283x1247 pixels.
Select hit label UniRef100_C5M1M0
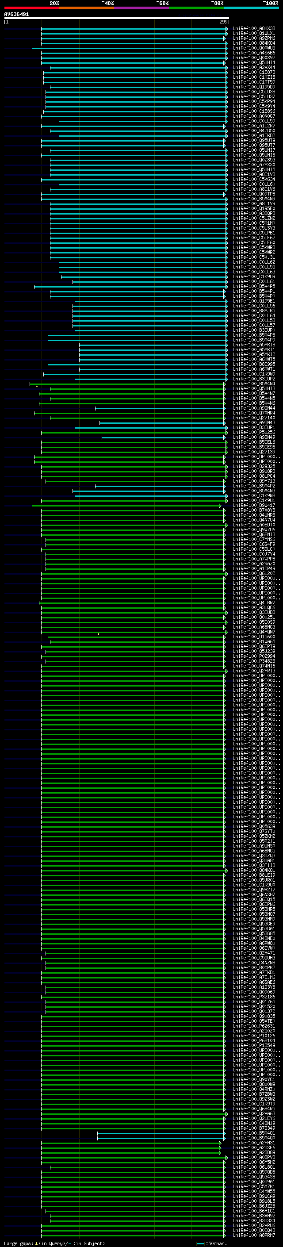pos(253,223)
